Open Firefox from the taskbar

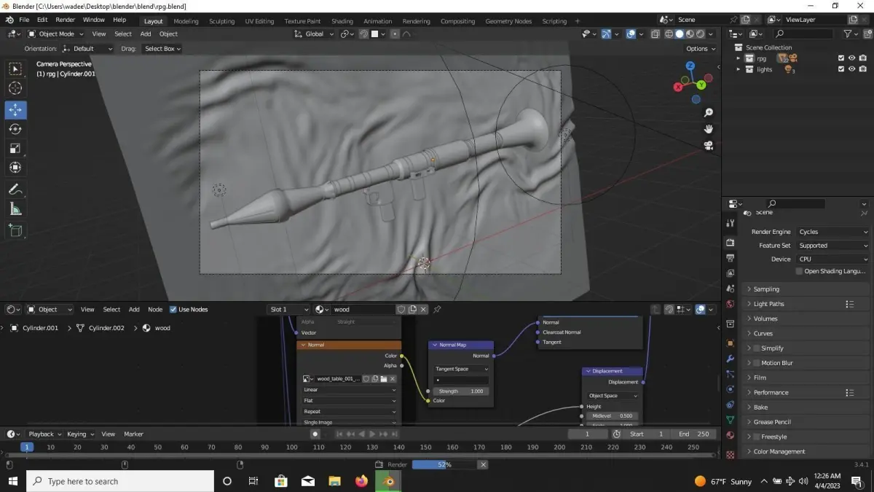pyautogui.click(x=361, y=481)
